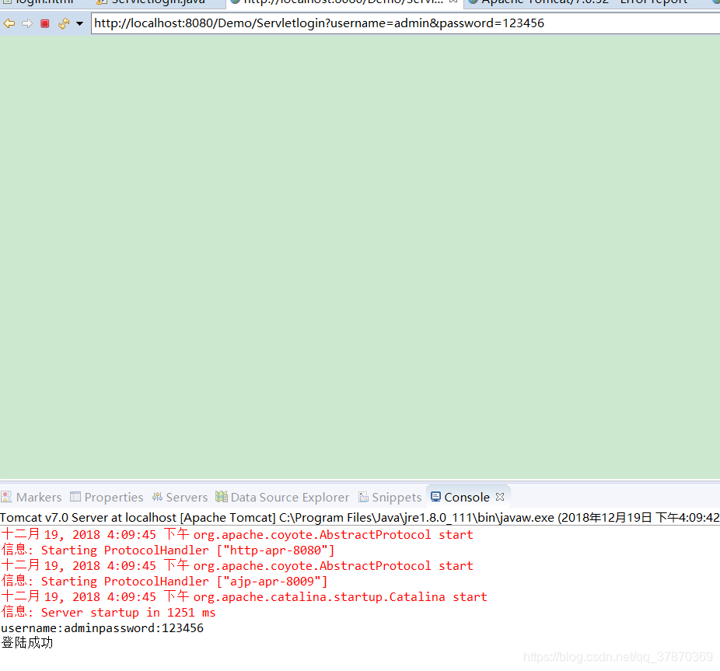720x671 pixels.
Task: Open the Servers view tab
Action: pos(180,497)
